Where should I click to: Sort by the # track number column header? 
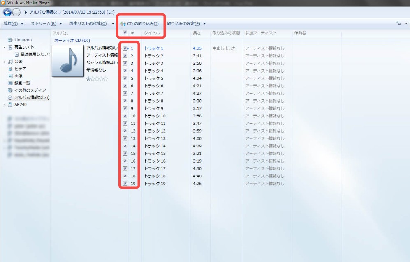(132, 33)
